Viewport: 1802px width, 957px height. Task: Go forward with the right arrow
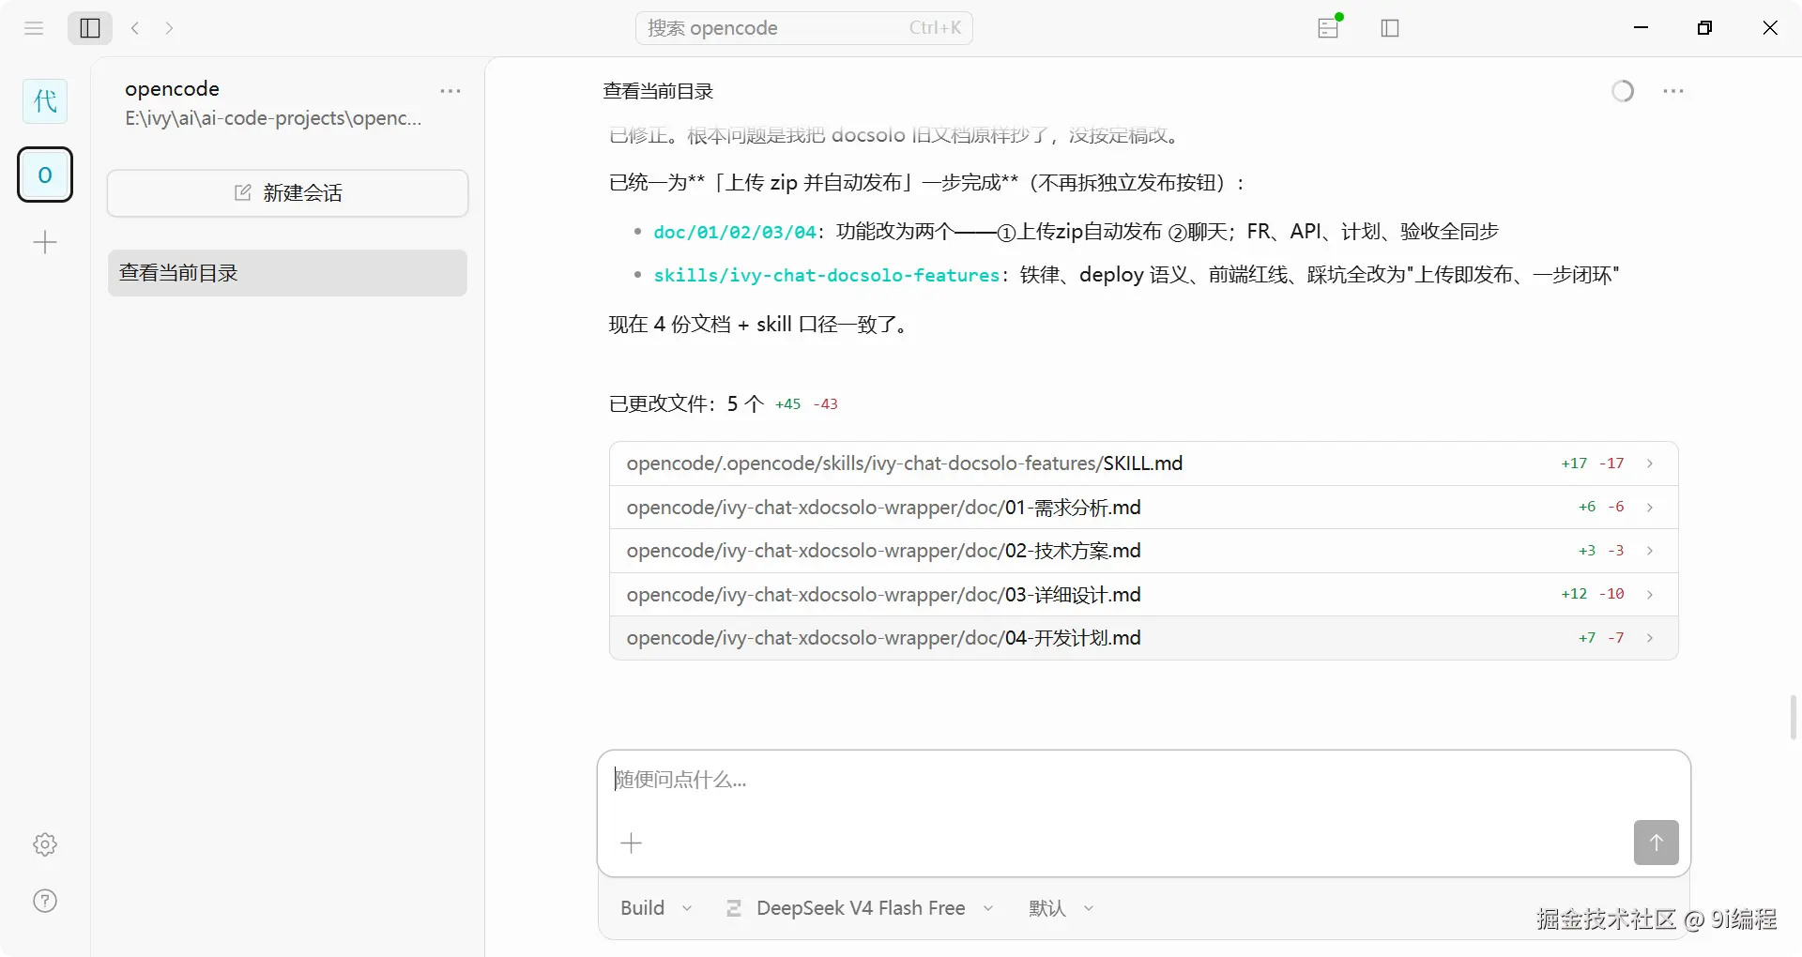point(169,28)
